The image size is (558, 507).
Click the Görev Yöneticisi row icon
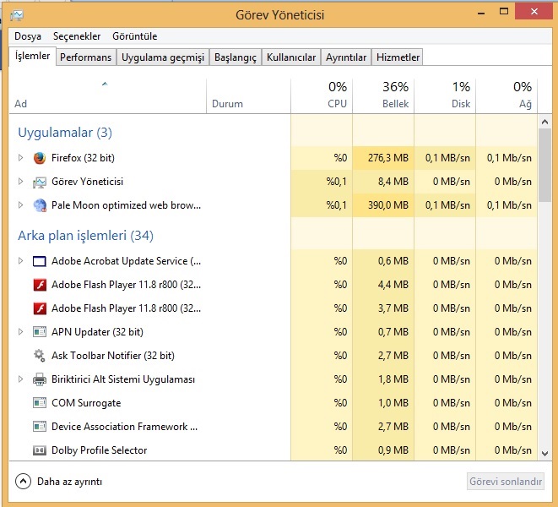click(40, 182)
